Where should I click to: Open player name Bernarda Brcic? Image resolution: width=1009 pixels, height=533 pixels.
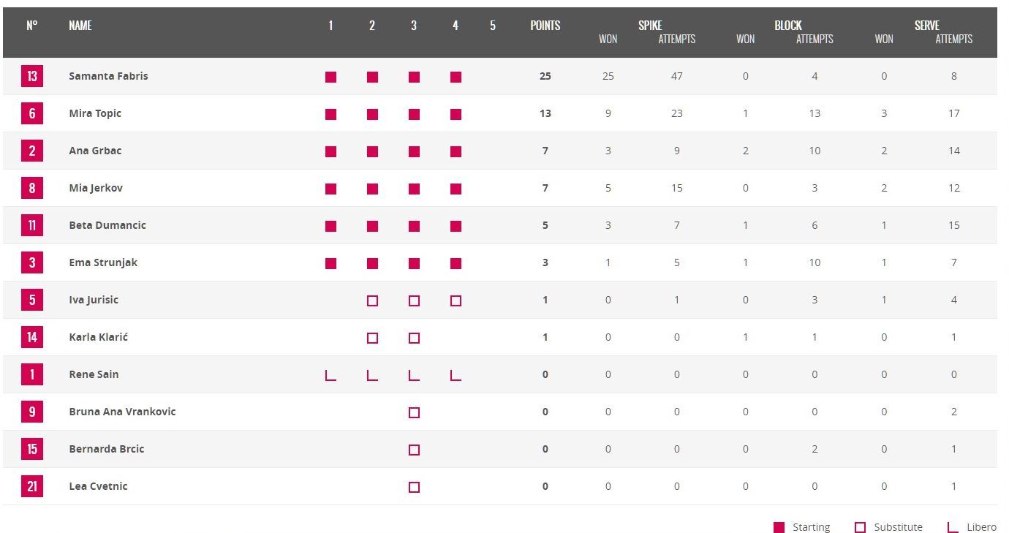(107, 449)
